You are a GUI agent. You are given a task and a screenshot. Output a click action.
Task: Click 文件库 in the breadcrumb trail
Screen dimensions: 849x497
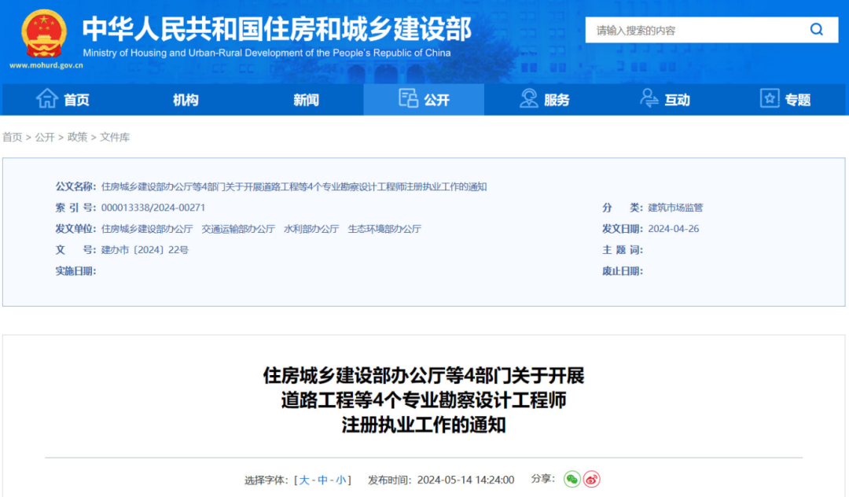116,137
